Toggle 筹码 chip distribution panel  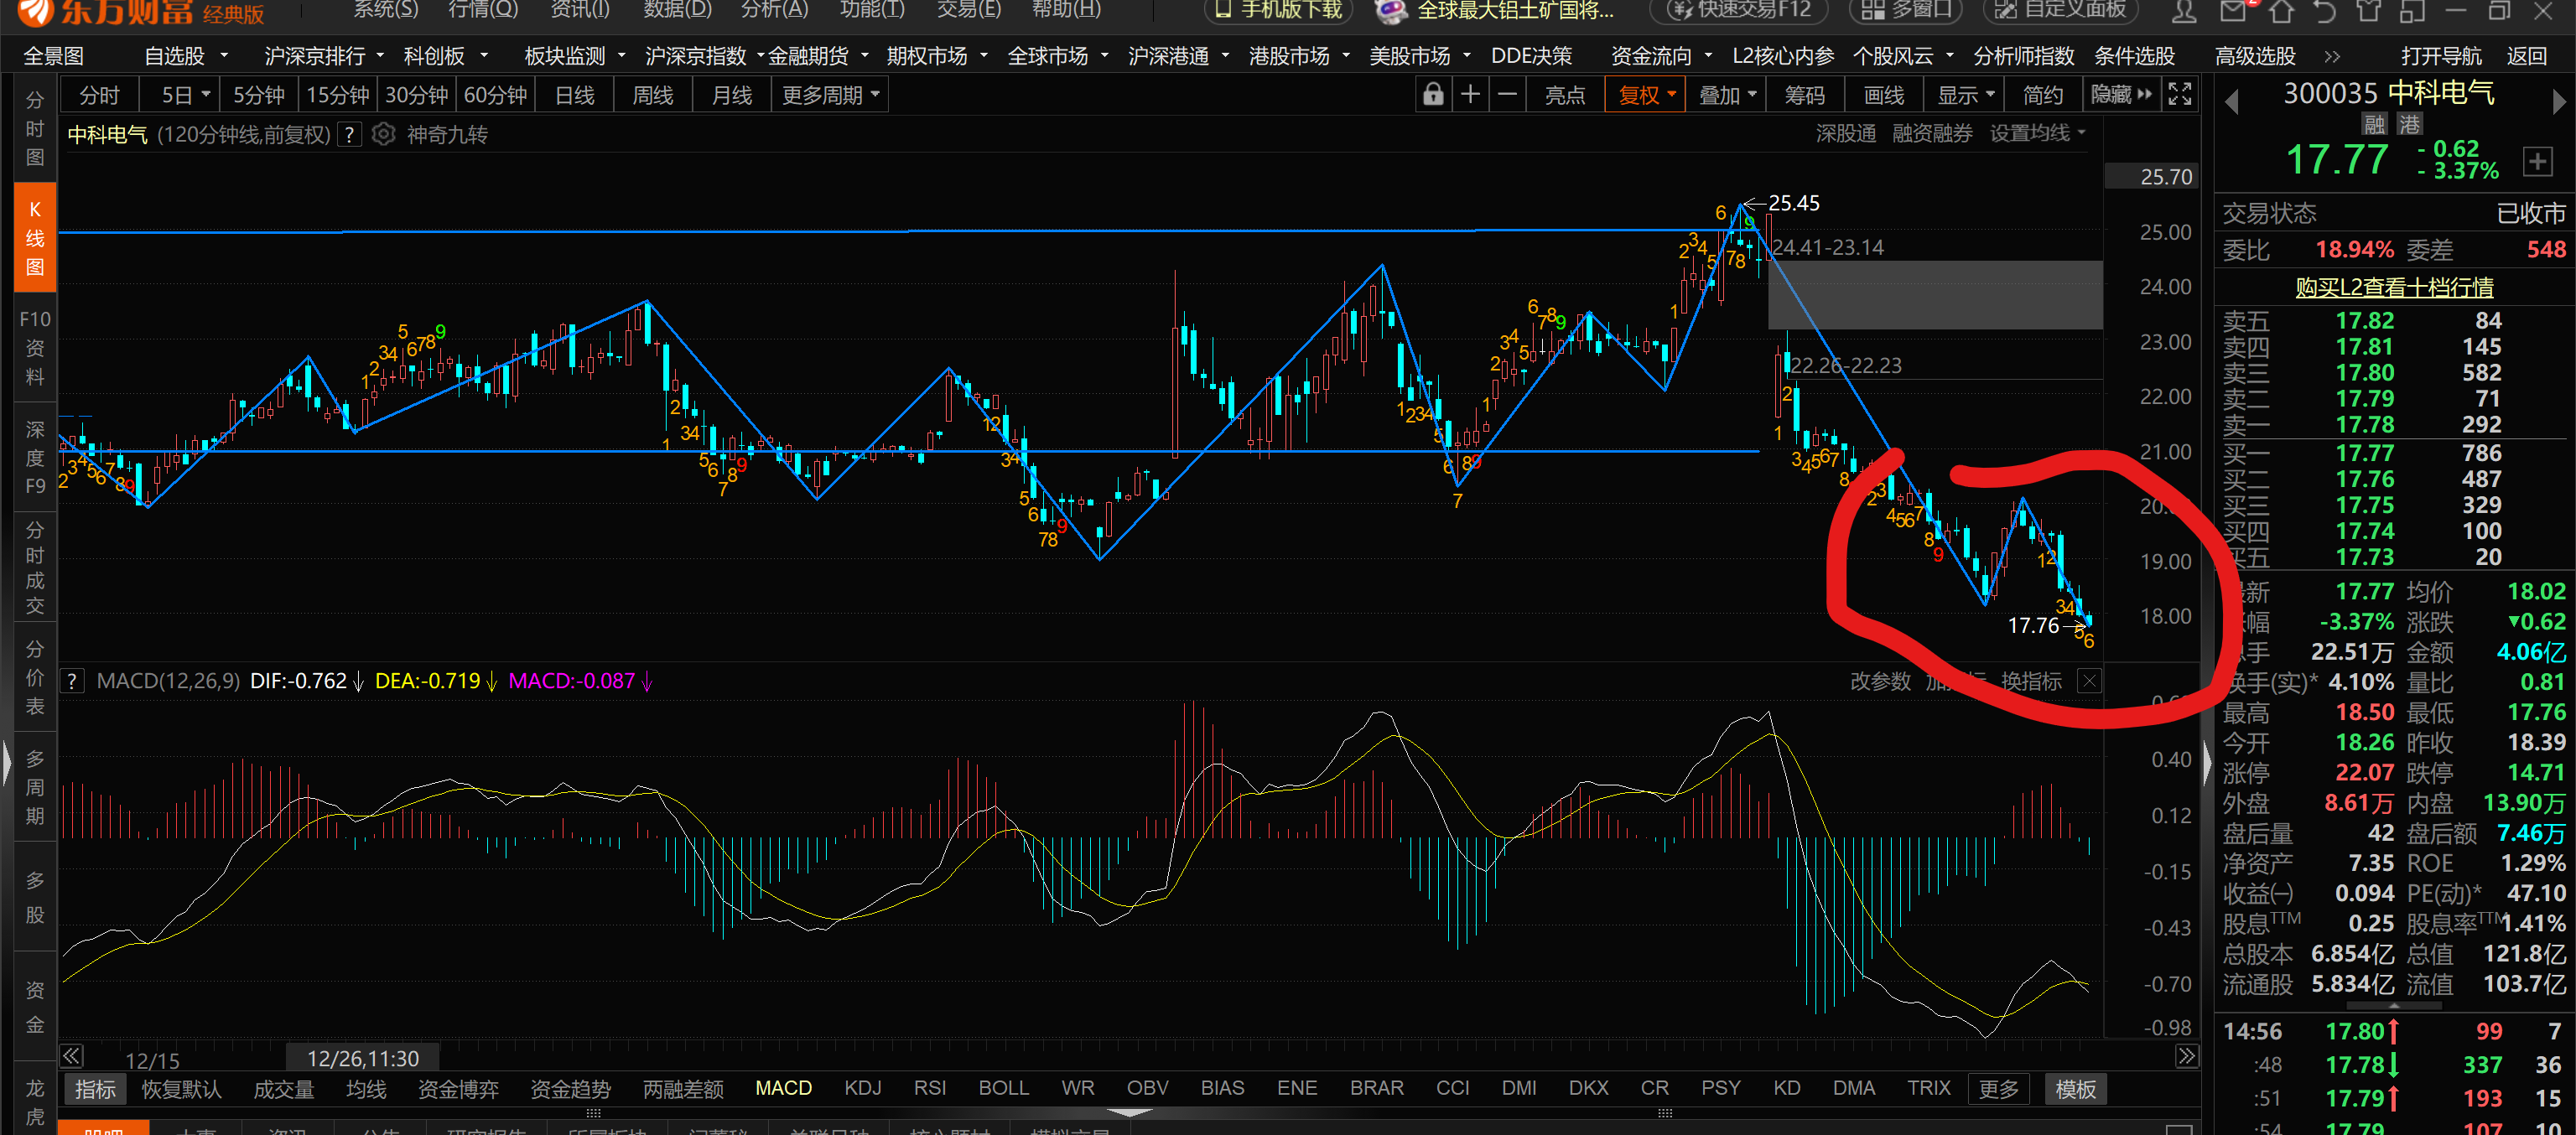[x=1804, y=95]
